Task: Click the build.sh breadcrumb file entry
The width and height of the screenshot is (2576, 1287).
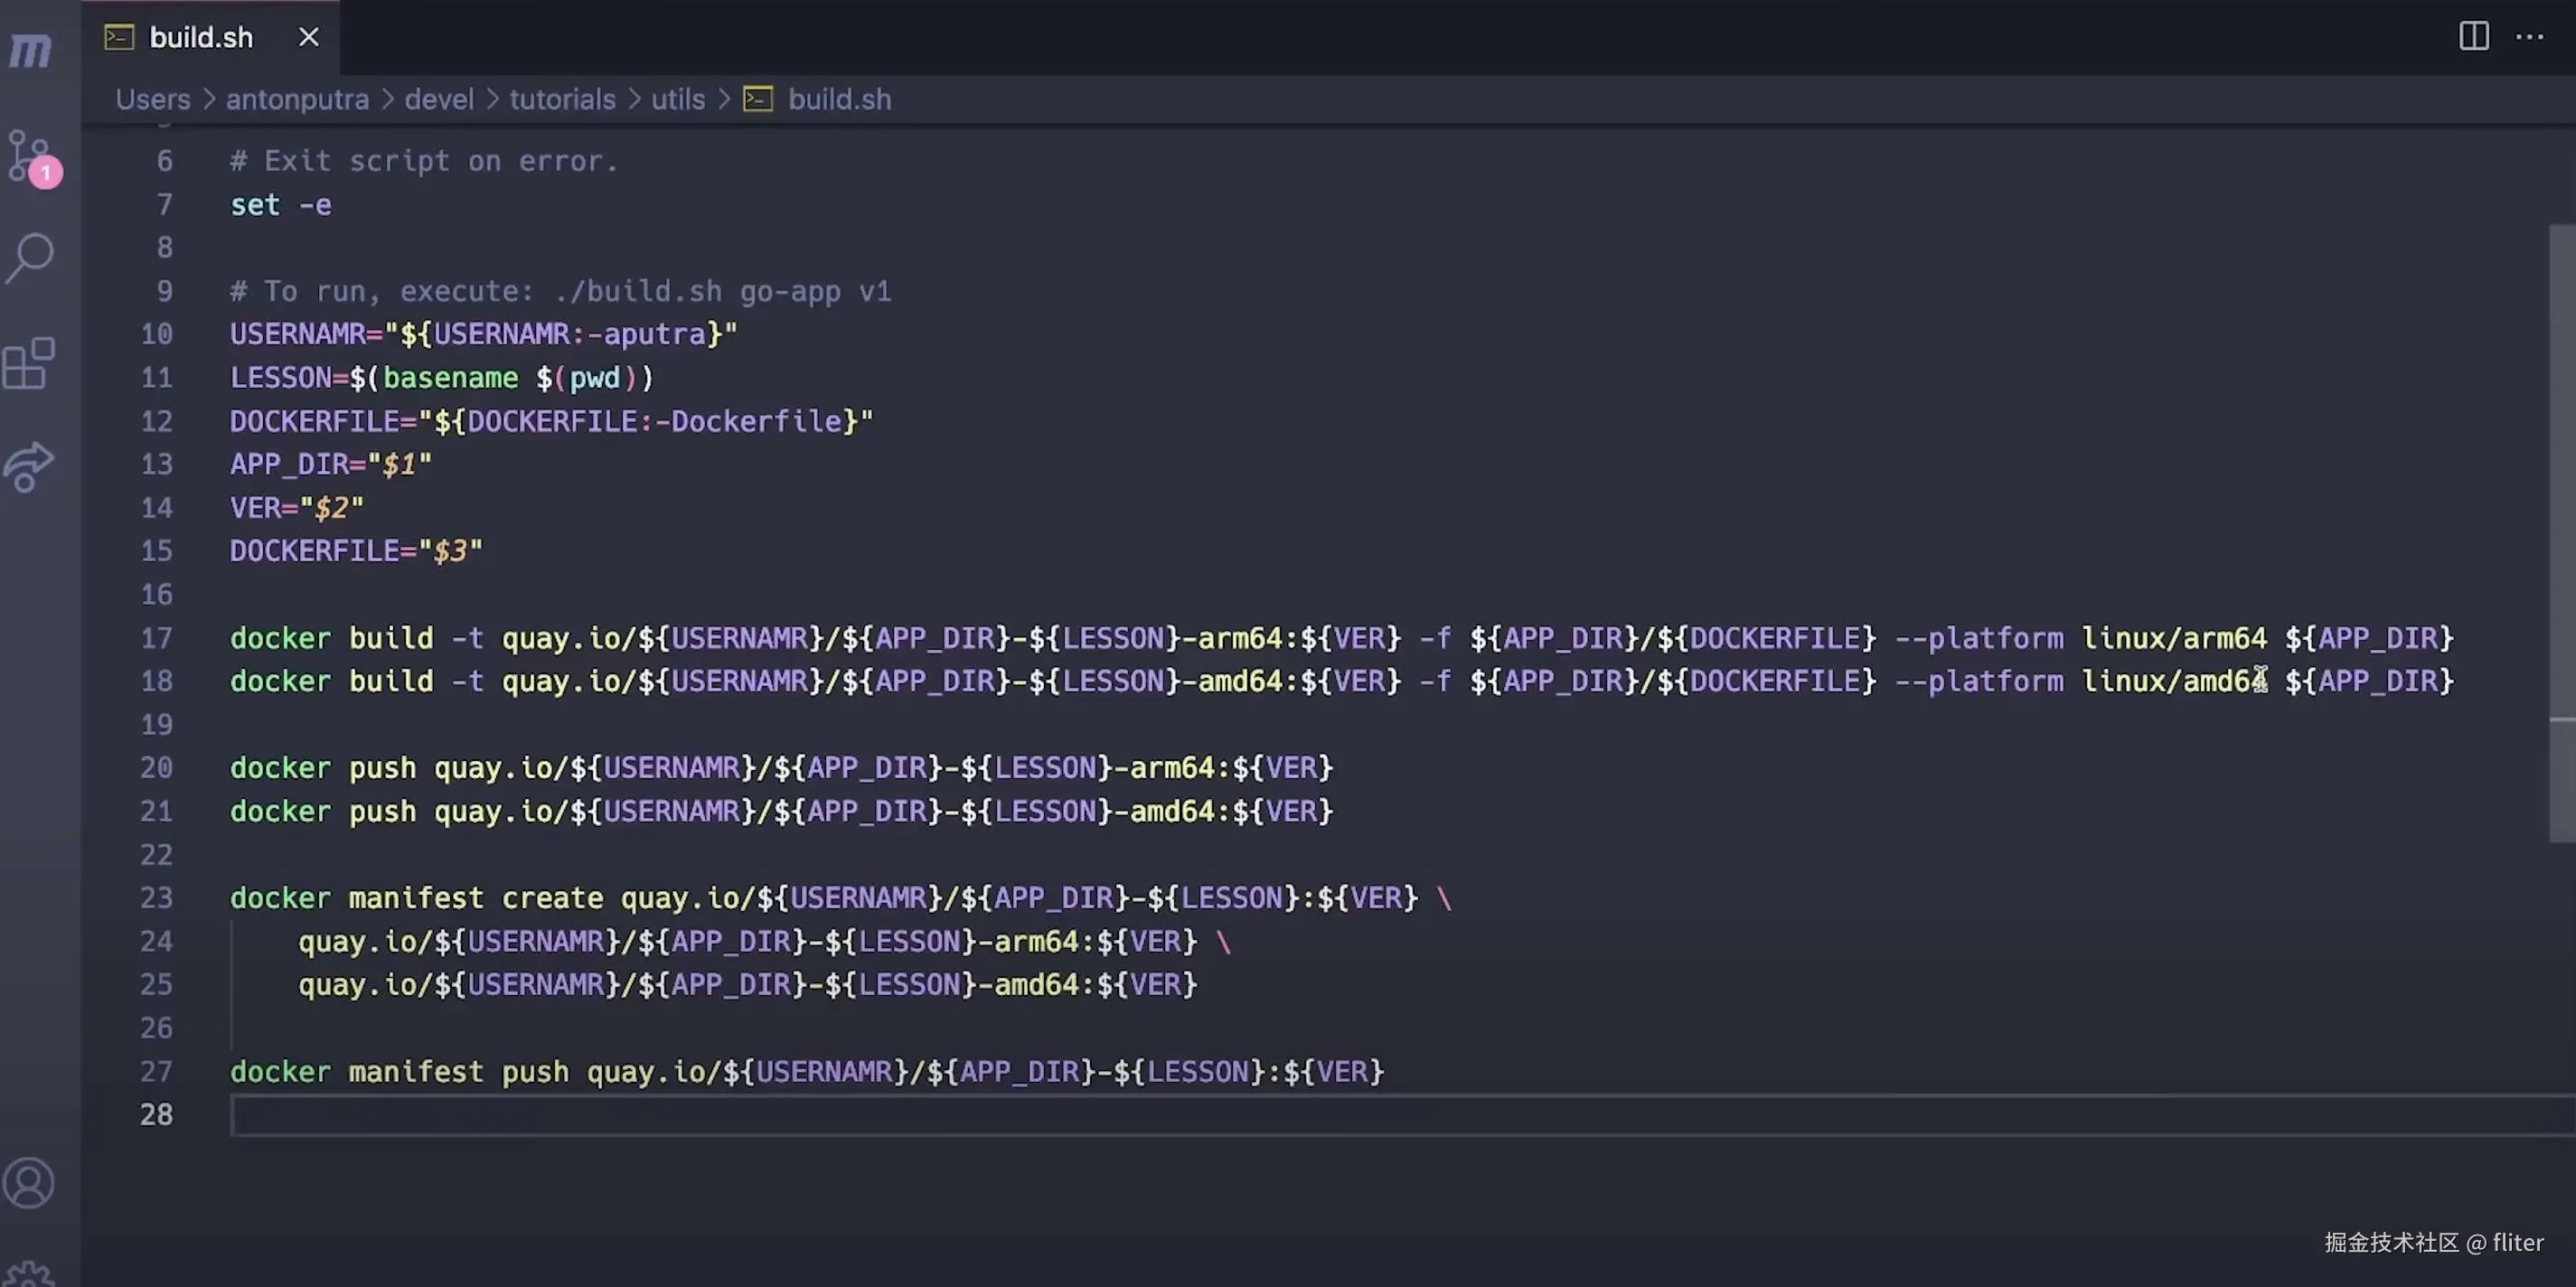Action: pyautogui.click(x=838, y=99)
